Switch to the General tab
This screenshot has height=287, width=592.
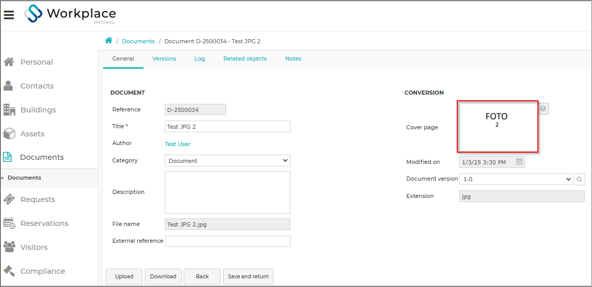pos(123,59)
